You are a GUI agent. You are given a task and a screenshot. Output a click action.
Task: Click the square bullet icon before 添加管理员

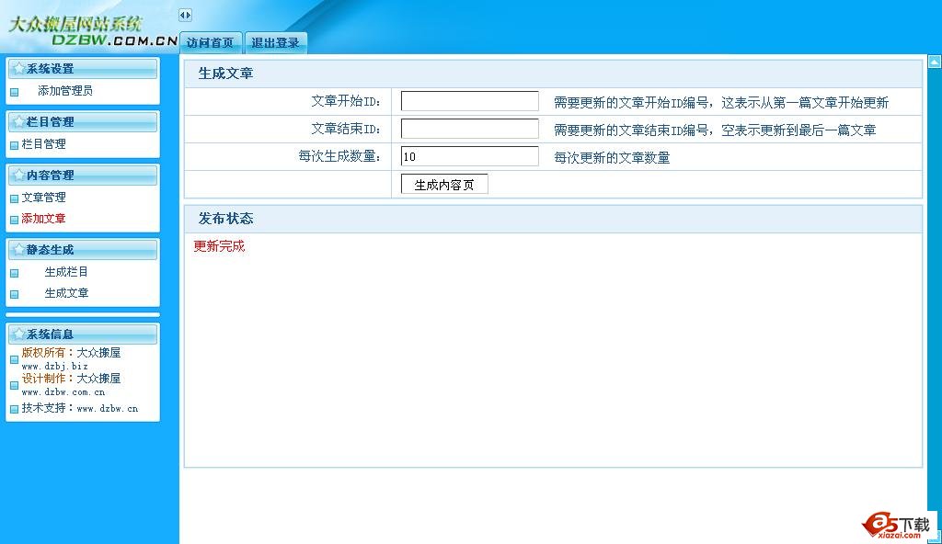coord(15,93)
